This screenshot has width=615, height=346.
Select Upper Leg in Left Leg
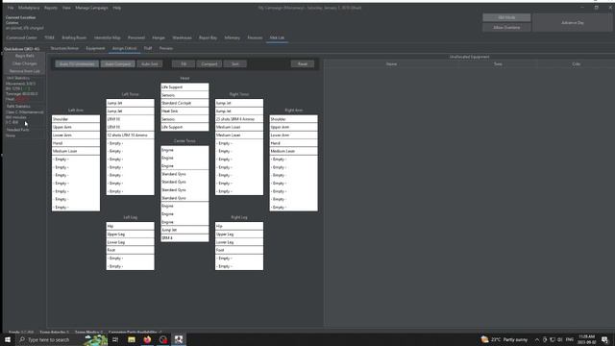131,235
